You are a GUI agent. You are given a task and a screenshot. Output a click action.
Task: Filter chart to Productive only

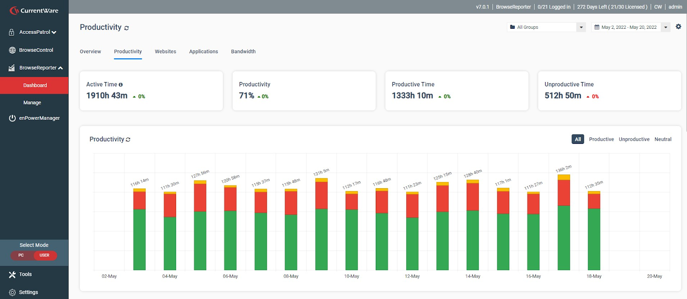click(x=601, y=139)
